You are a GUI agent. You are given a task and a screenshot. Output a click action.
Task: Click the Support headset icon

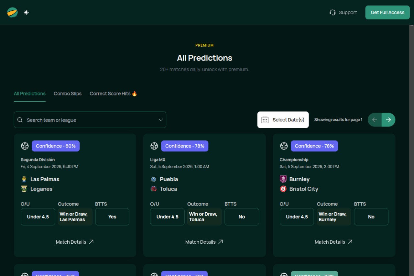pyautogui.click(x=332, y=13)
